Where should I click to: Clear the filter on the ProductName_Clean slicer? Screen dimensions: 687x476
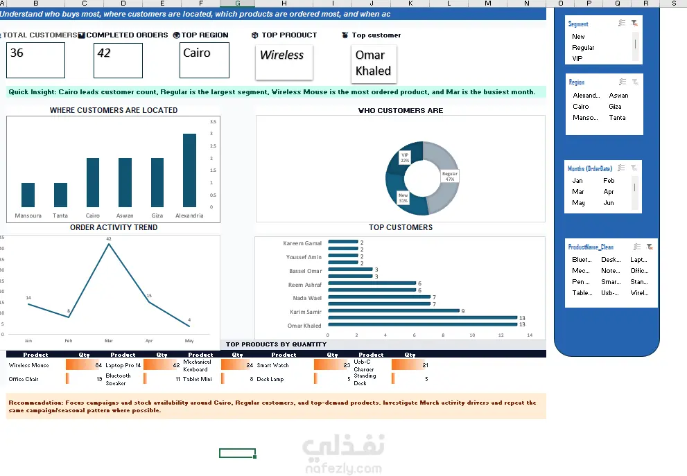(650, 247)
